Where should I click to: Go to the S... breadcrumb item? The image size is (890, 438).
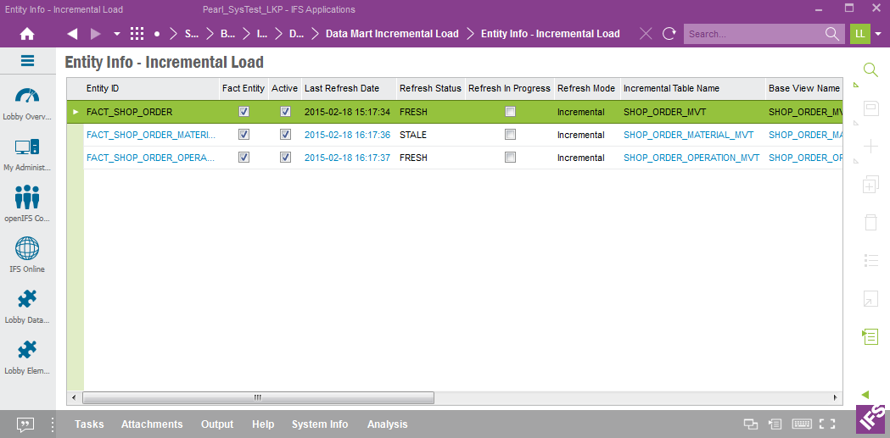(x=192, y=34)
